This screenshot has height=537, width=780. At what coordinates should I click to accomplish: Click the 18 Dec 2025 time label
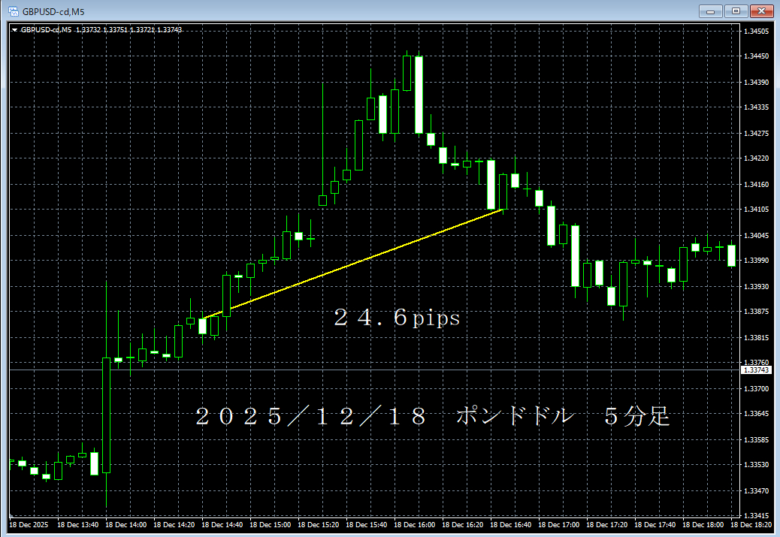click(x=29, y=525)
